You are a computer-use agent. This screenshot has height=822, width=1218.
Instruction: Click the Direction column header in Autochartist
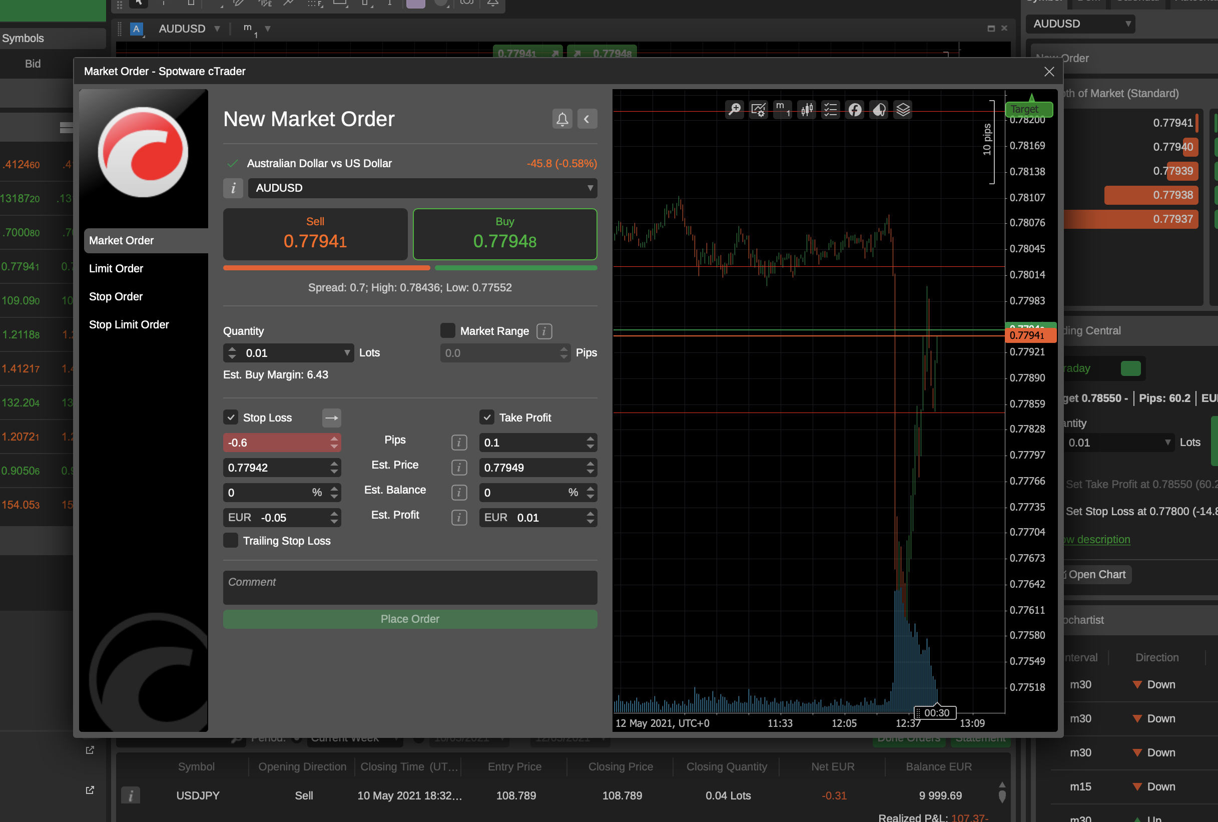click(1157, 658)
